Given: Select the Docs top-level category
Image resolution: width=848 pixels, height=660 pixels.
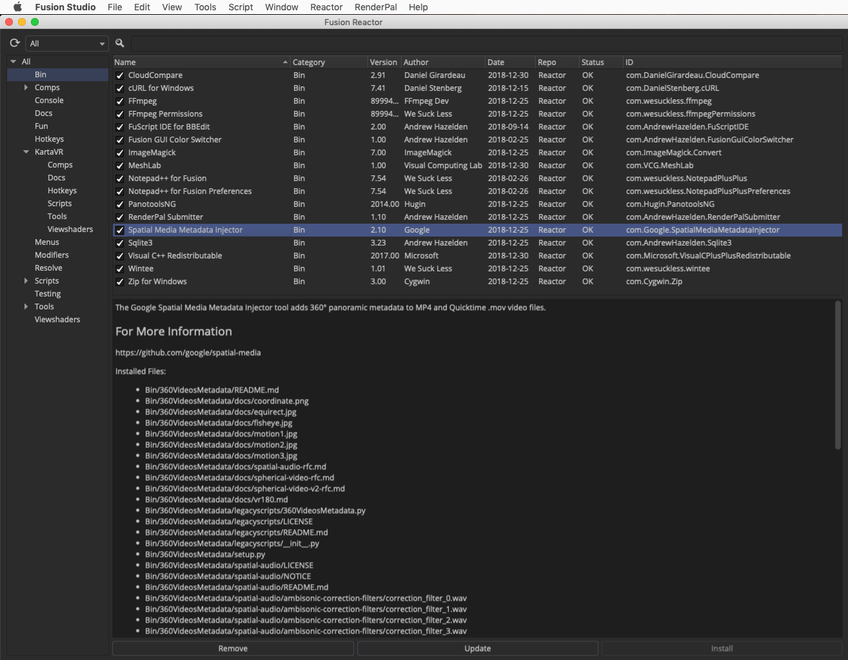Looking at the screenshot, I should (43, 113).
